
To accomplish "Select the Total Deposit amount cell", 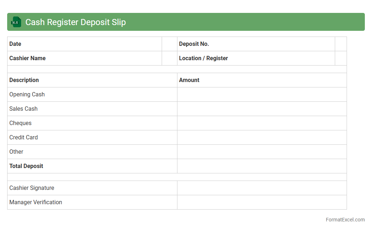I will (261, 166).
